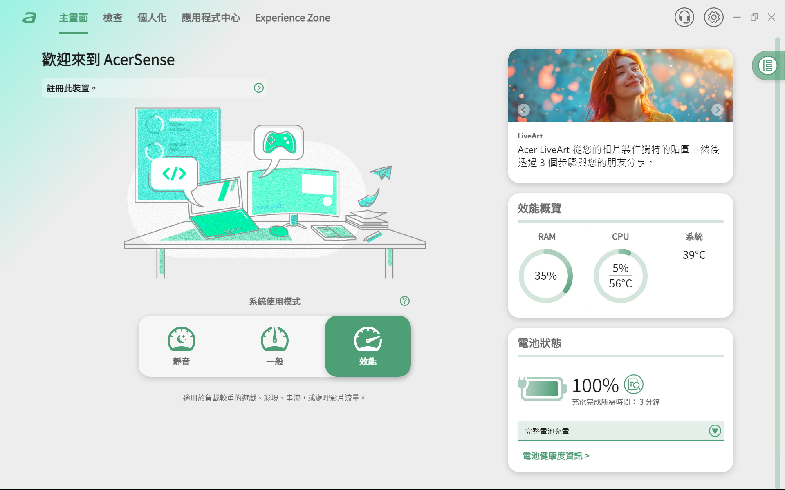Viewport: 785px width, 490px height.
Task: Switch to the 個人化 tab
Action: pos(152,18)
